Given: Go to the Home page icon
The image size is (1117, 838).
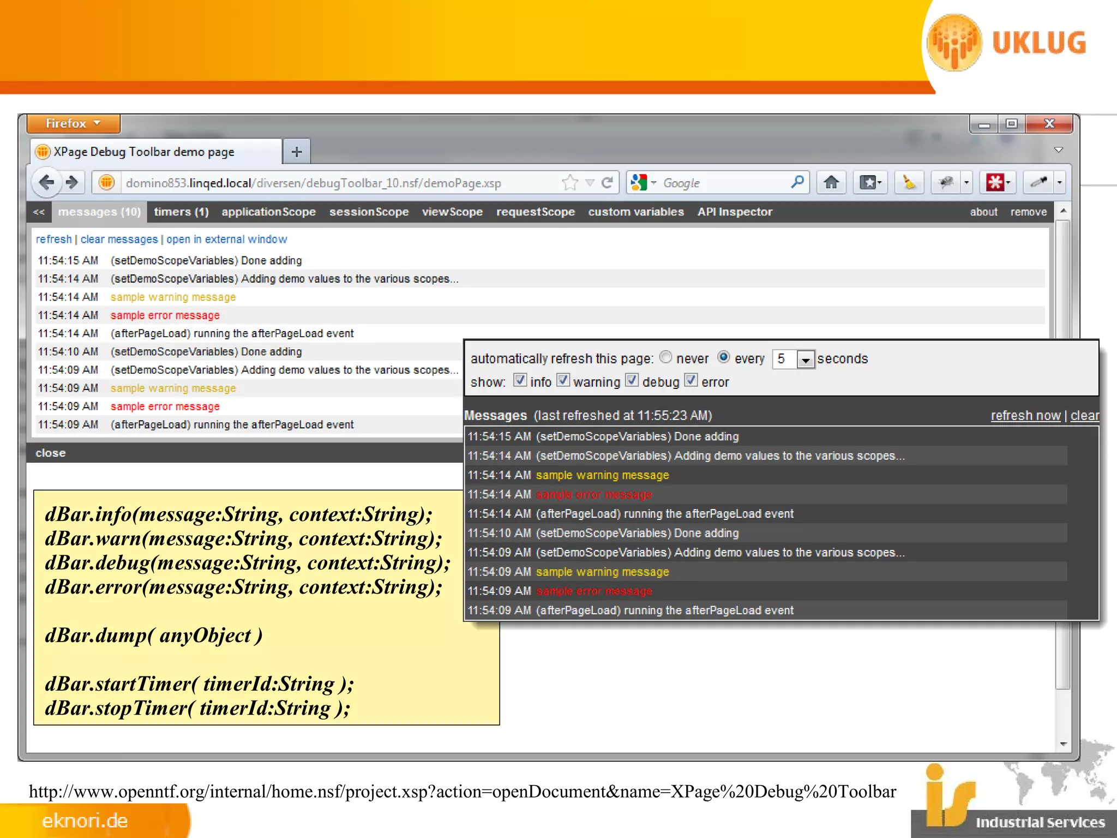Looking at the screenshot, I should [x=831, y=182].
